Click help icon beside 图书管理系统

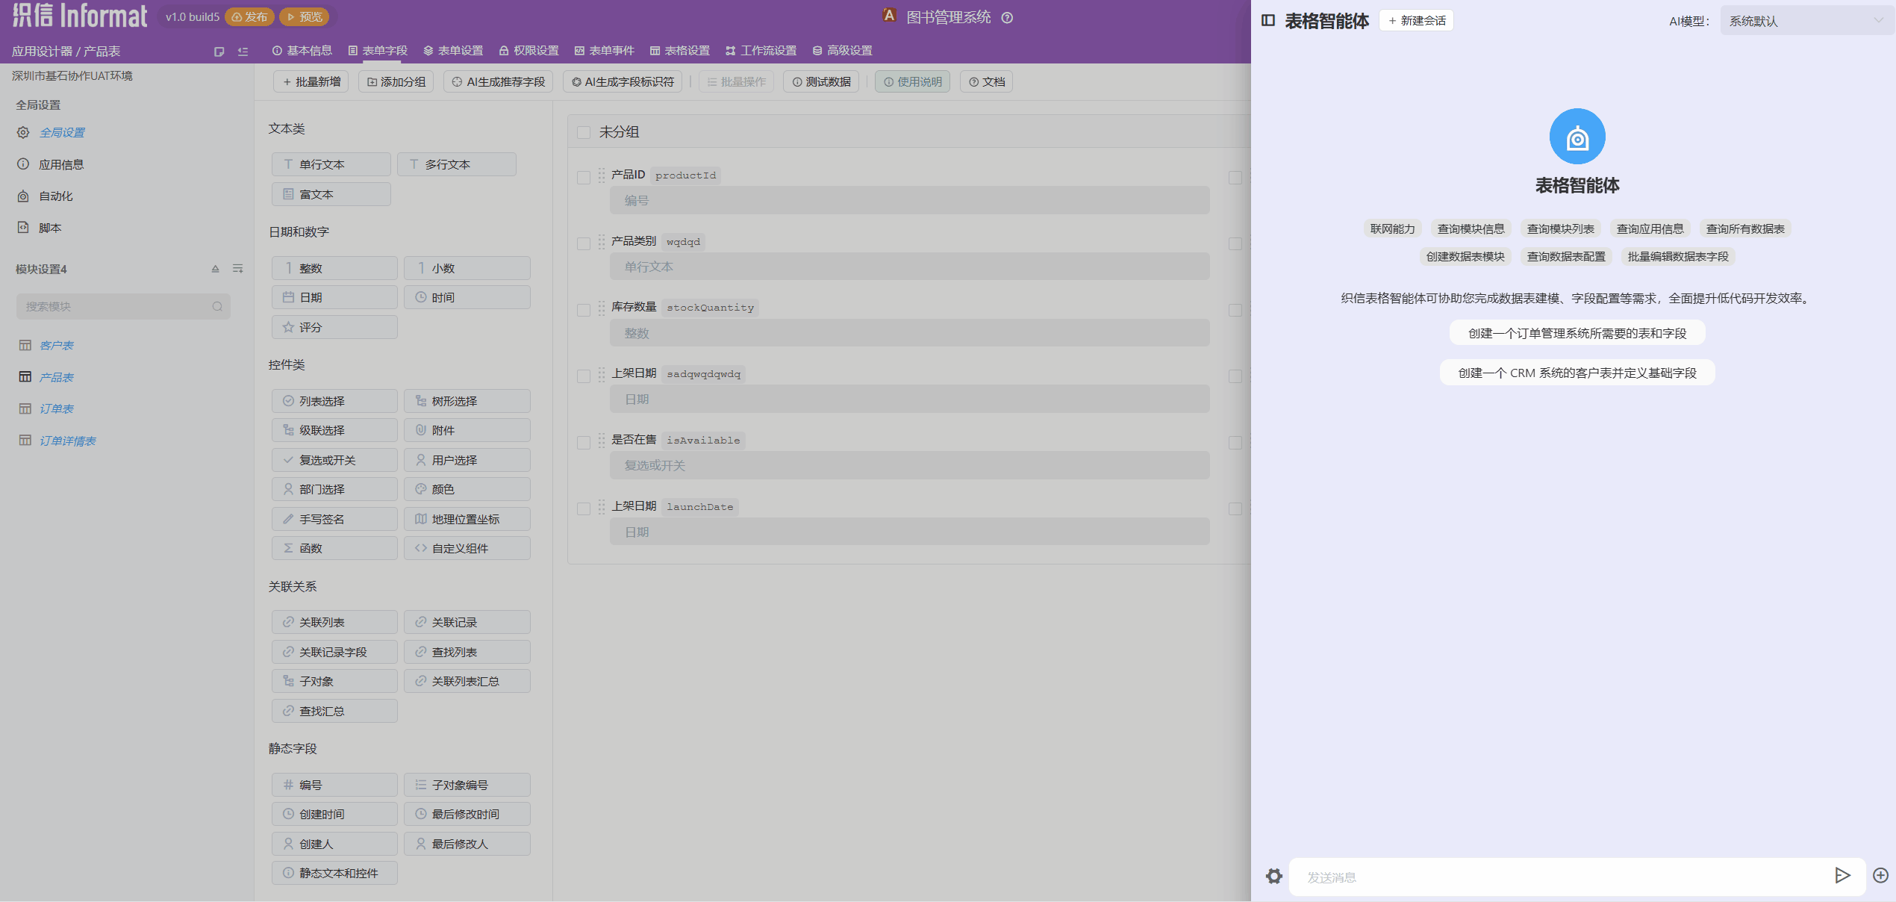[1007, 18]
